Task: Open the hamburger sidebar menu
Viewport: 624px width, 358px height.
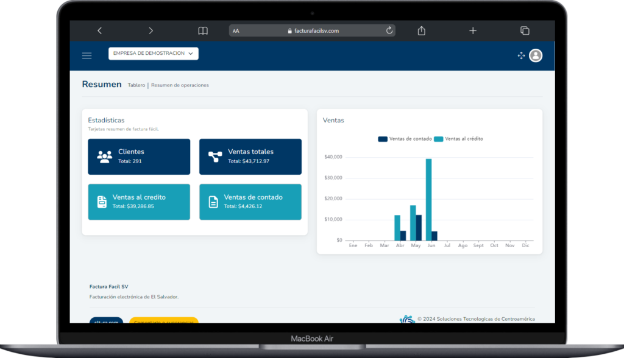Action: pyautogui.click(x=87, y=55)
